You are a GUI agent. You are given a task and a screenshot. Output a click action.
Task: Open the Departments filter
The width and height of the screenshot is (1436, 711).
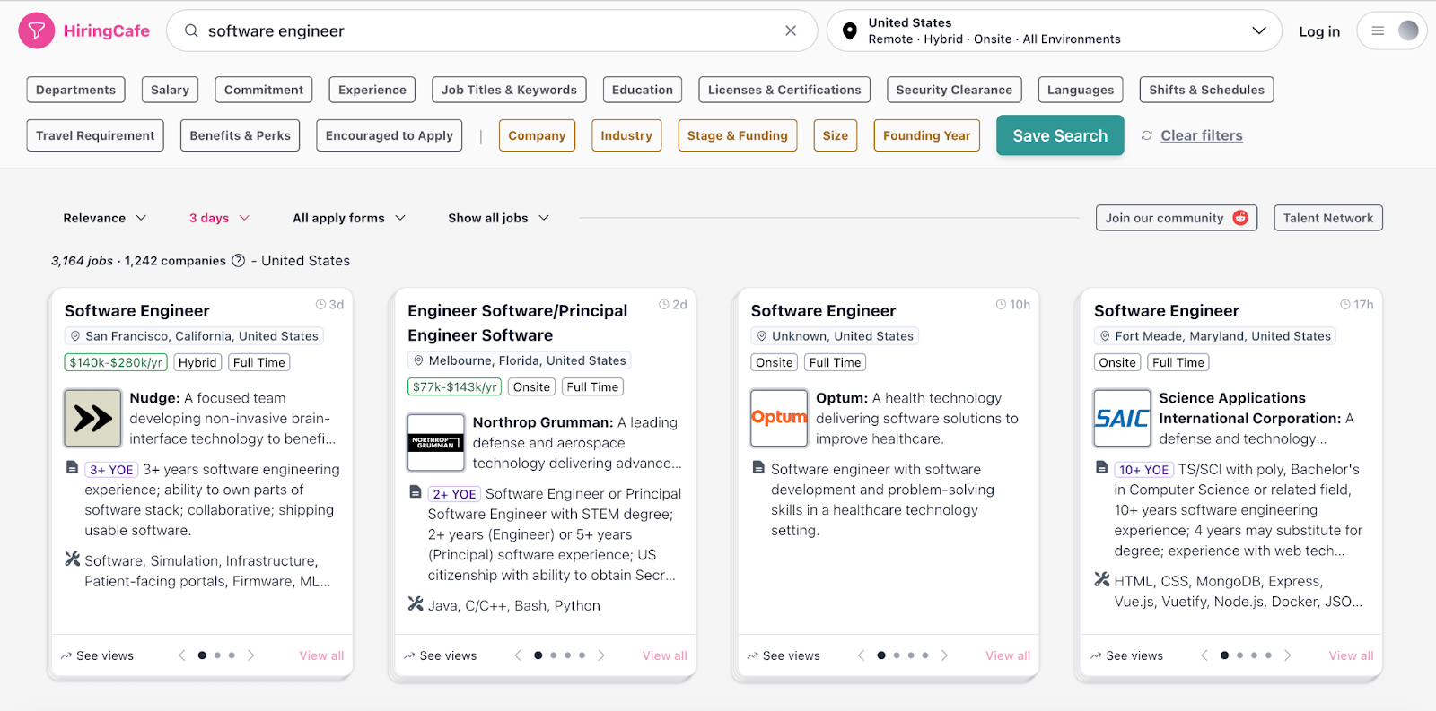point(75,90)
